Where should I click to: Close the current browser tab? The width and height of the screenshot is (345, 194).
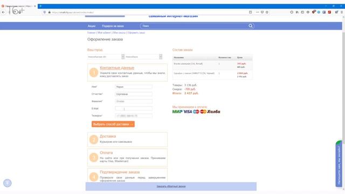pyautogui.click(x=34, y=6)
